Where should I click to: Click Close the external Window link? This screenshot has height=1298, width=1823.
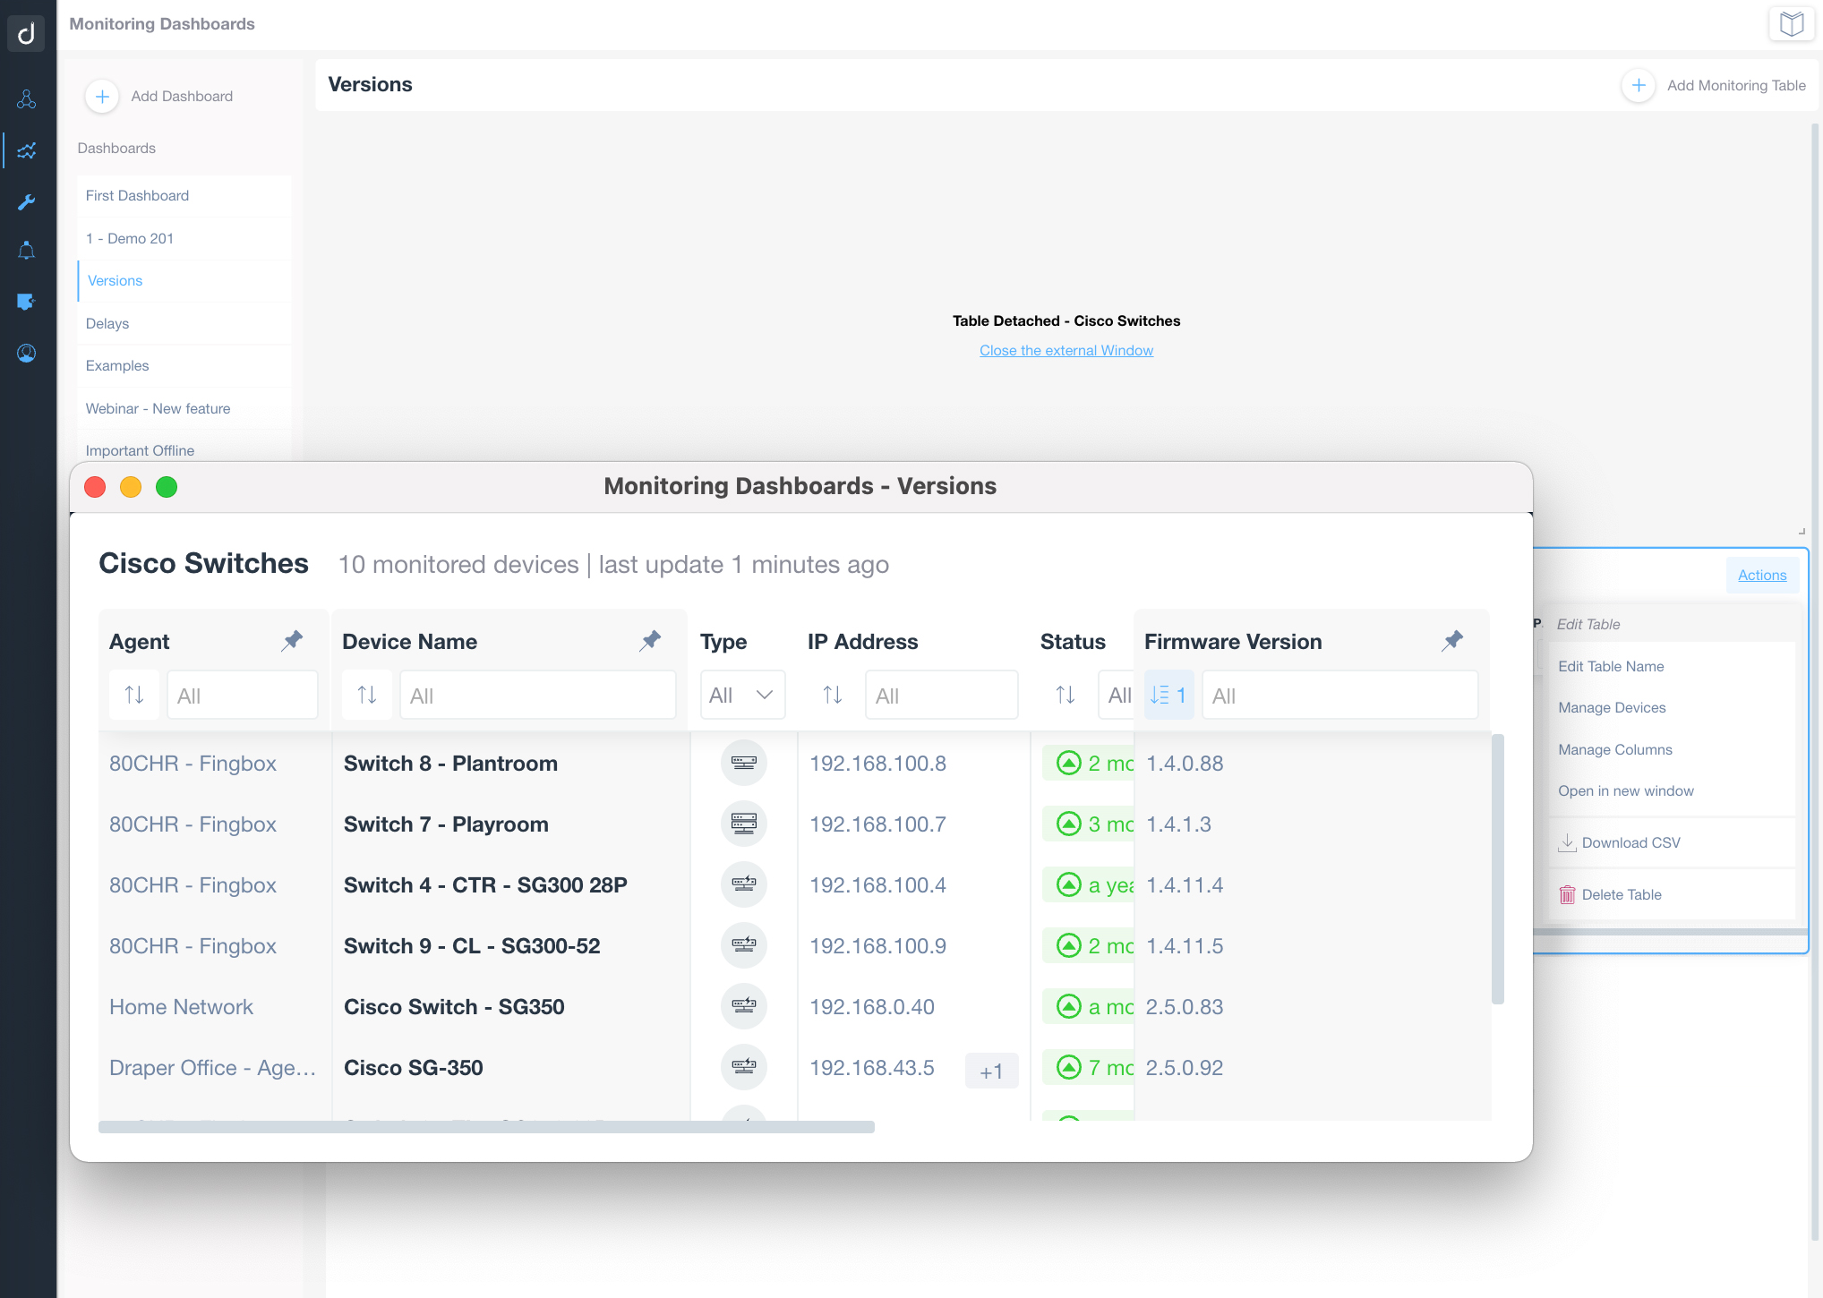click(1066, 350)
